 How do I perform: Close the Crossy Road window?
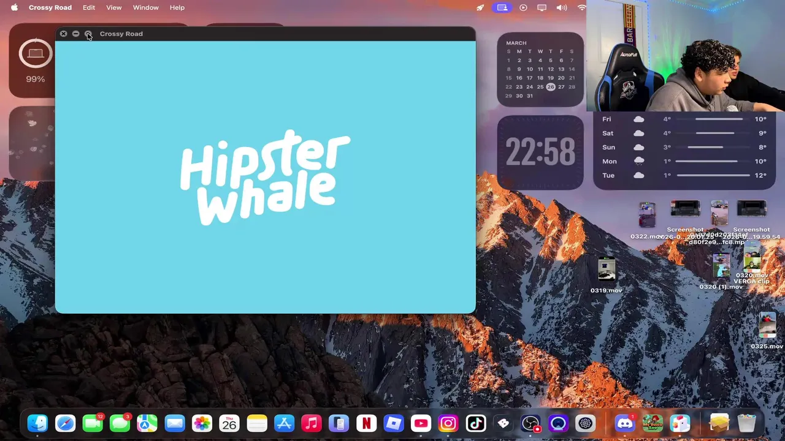tap(63, 34)
